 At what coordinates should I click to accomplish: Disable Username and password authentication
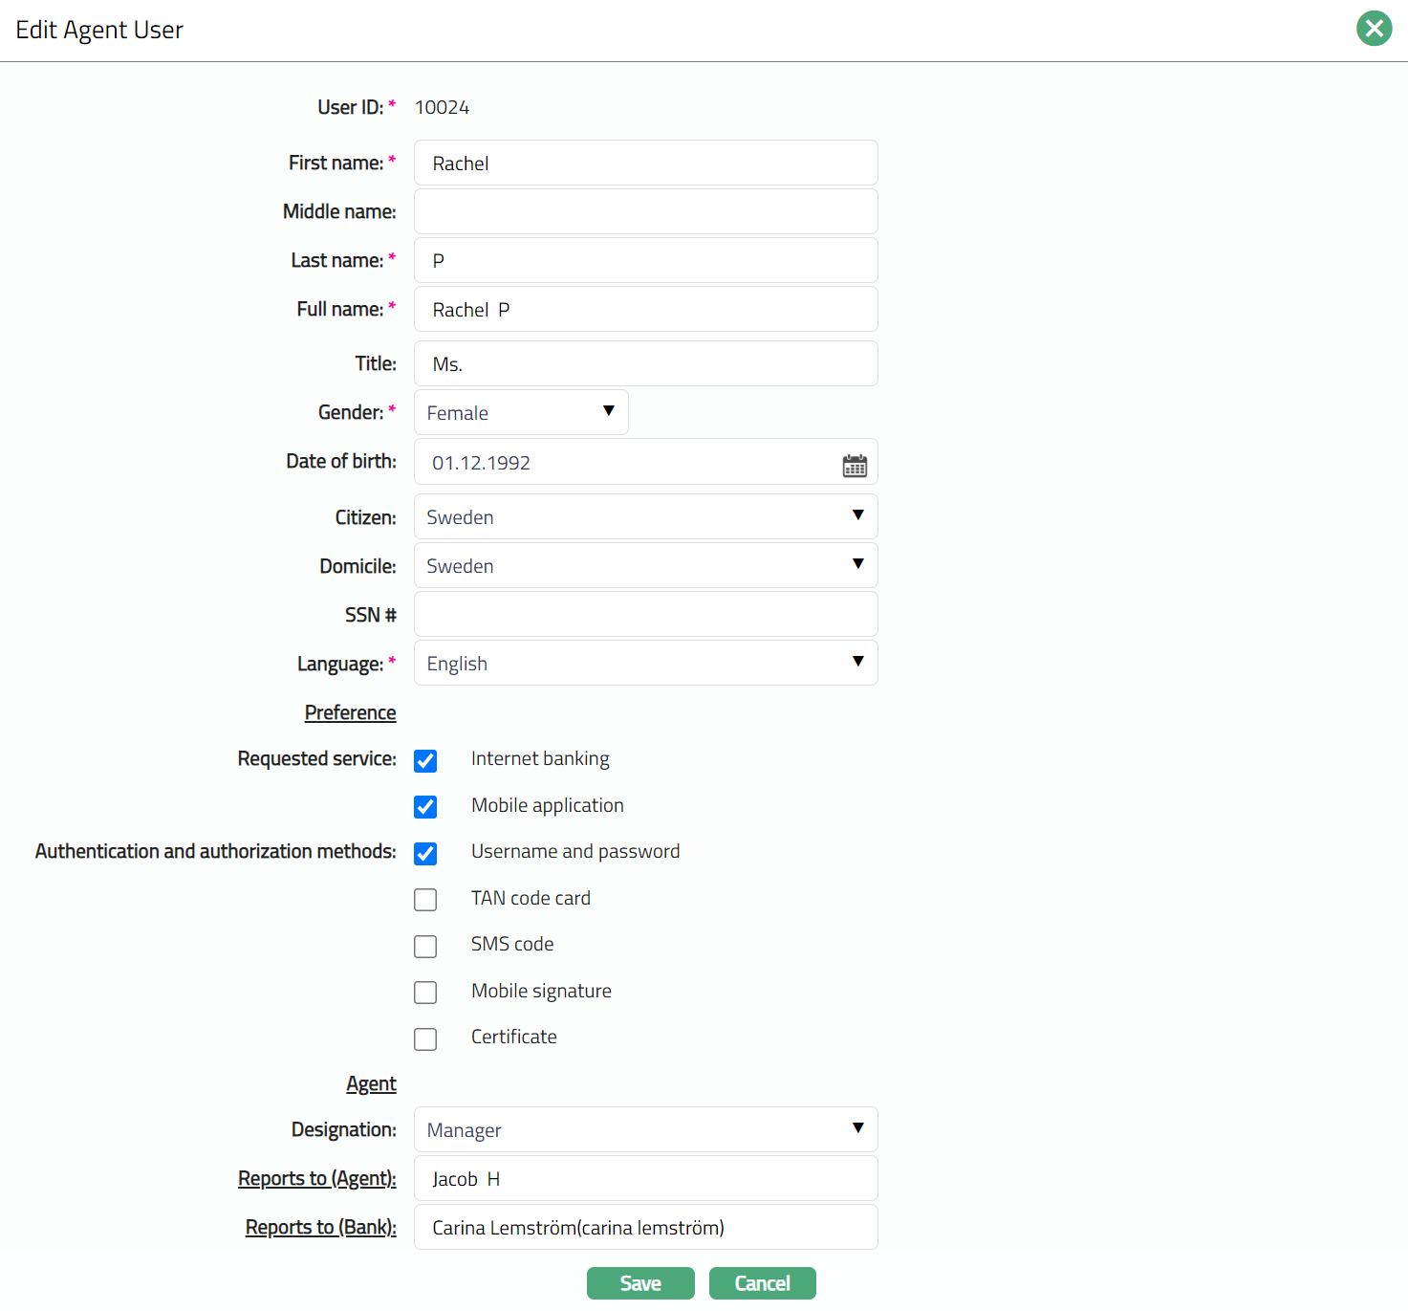point(425,854)
